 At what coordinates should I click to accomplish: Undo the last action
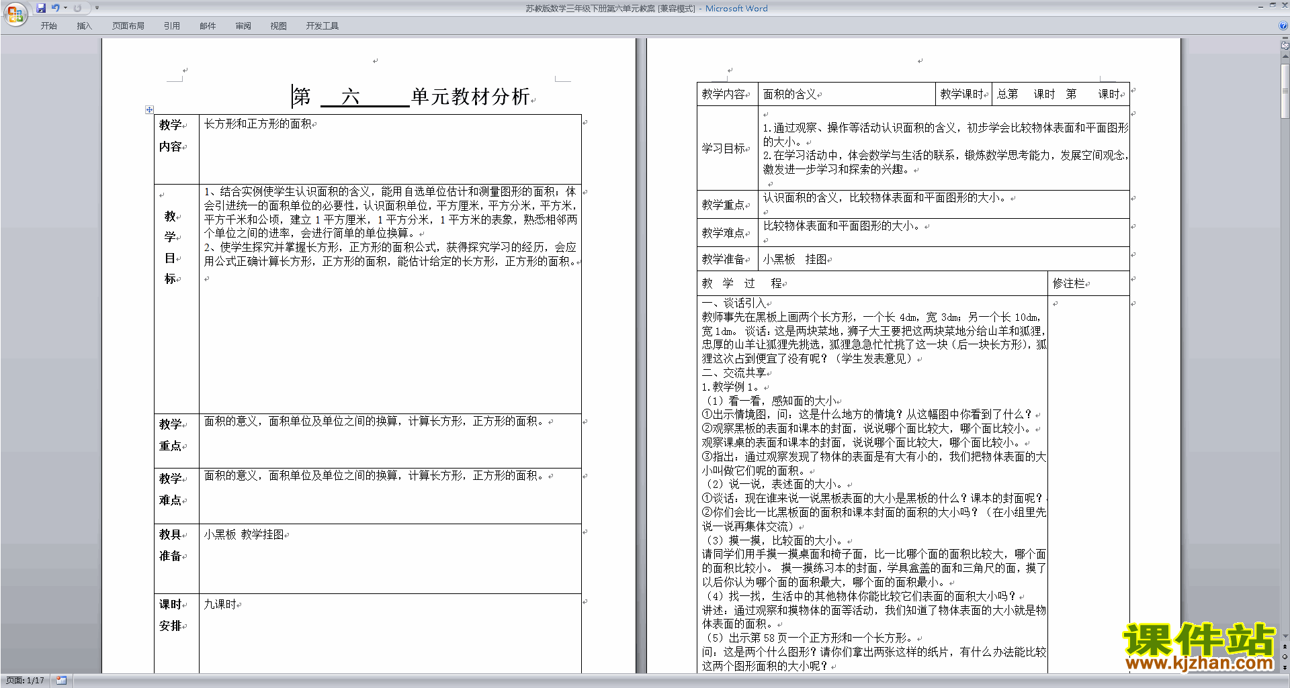56,8
